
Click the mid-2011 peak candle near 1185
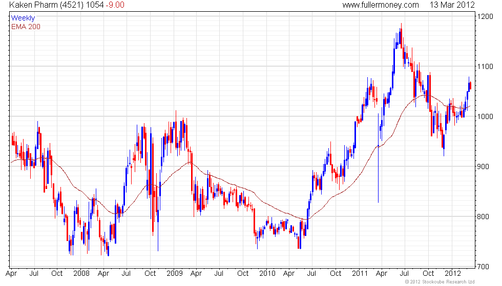click(x=402, y=35)
